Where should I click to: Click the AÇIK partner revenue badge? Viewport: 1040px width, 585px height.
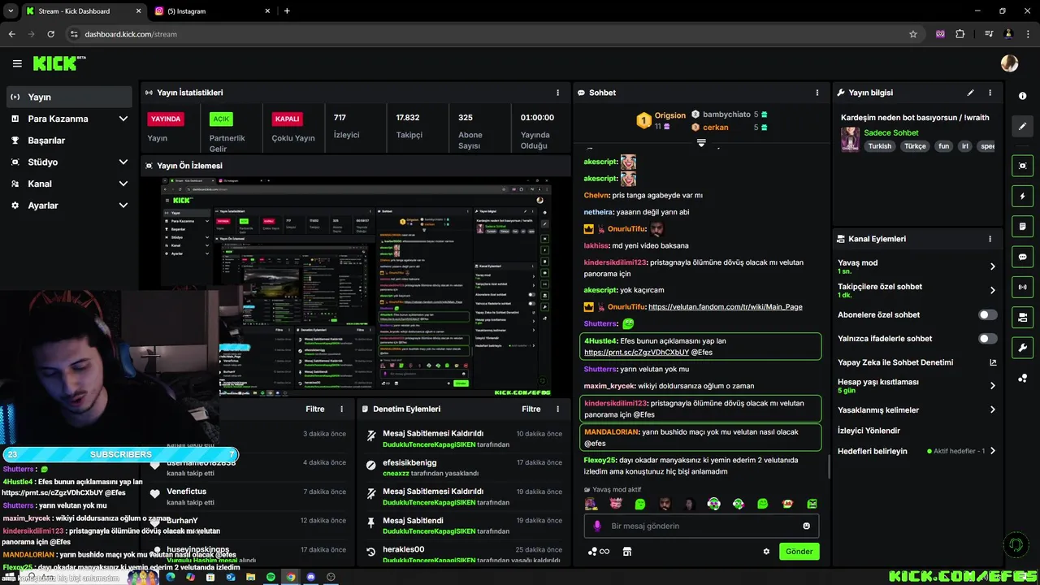click(x=221, y=119)
